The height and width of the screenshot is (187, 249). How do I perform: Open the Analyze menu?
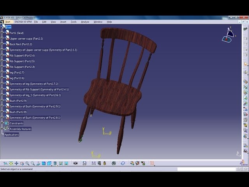(x=85, y=22)
